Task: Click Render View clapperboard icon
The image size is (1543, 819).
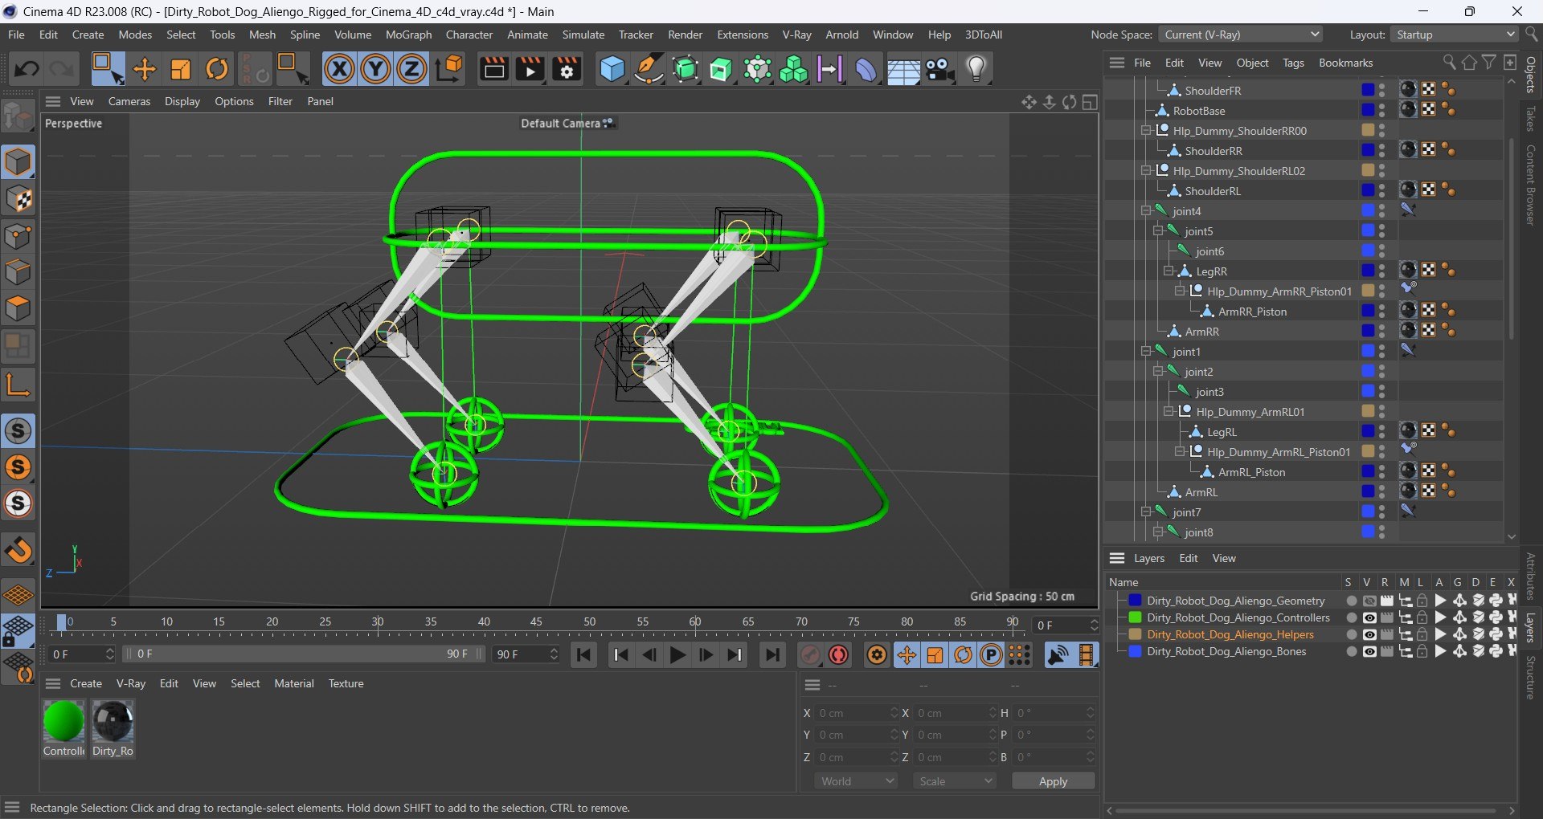Action: 493,70
